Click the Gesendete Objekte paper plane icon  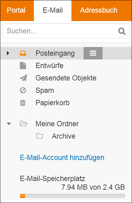click(24, 78)
